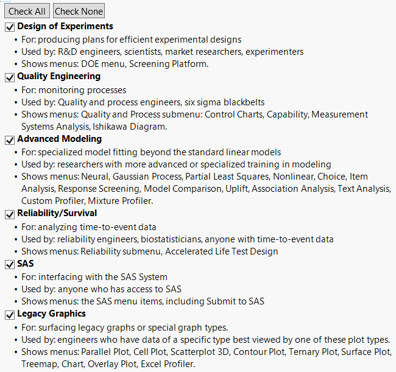Click 'For: surfacing legacy graphs' description line
The image size is (396, 372).
124,327
